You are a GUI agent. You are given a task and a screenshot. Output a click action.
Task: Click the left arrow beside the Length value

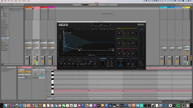pos(88,55)
